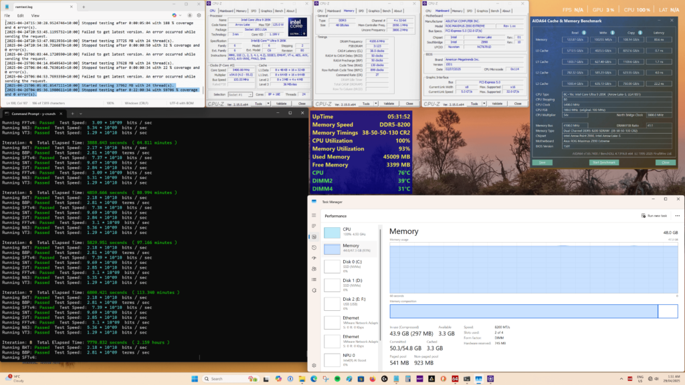Open Socket #1 selection dropdown in CPU-Z

click(240, 94)
